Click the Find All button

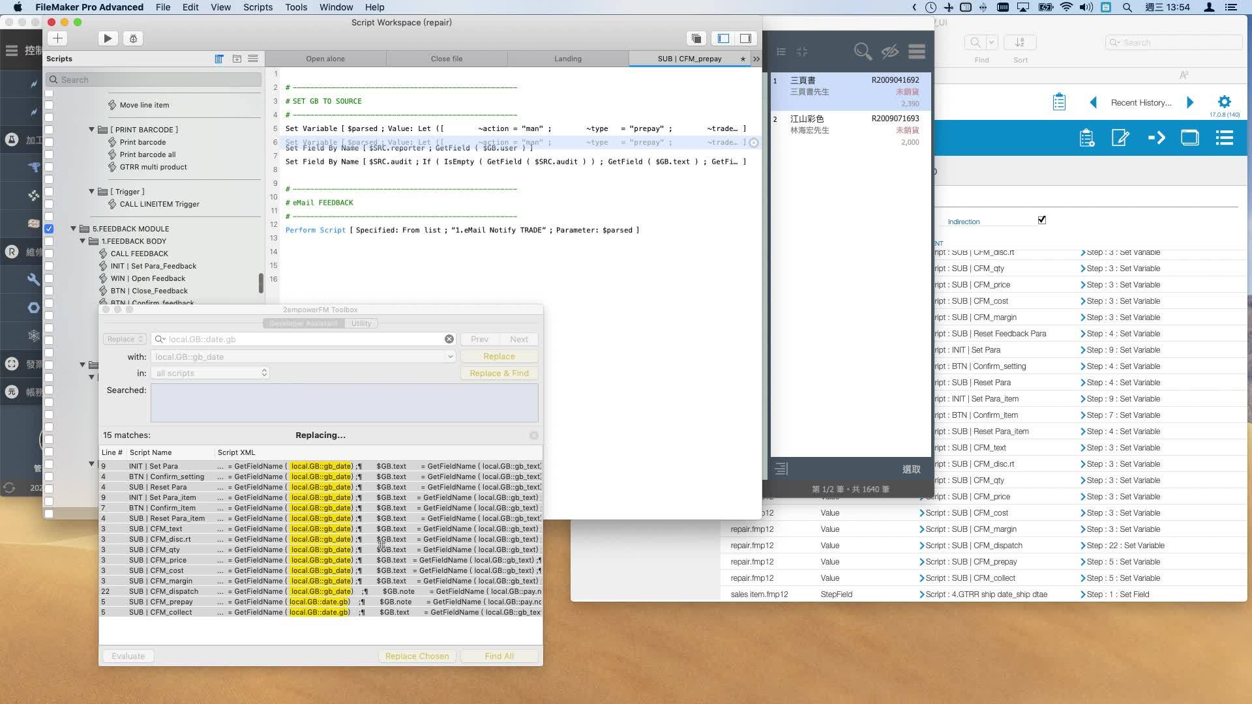(x=499, y=656)
